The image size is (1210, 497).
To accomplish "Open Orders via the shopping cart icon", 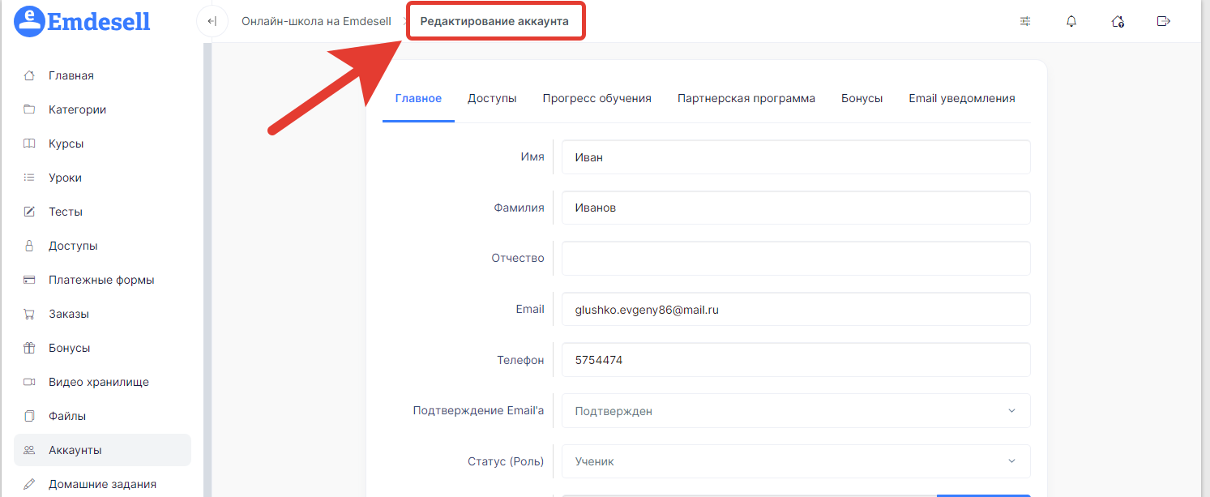I will (x=29, y=314).
